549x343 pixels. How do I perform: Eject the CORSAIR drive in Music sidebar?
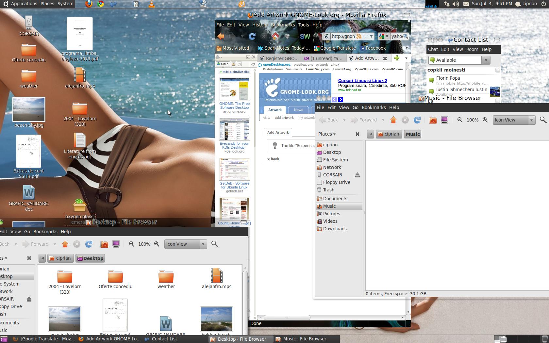358,175
